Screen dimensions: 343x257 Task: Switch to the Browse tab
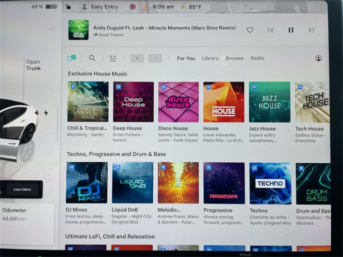click(234, 58)
